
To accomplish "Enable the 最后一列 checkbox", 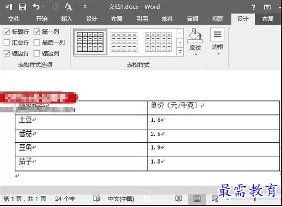I will (x=37, y=42).
